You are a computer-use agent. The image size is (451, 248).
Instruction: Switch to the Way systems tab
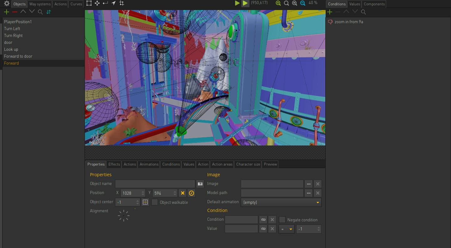coord(40,4)
